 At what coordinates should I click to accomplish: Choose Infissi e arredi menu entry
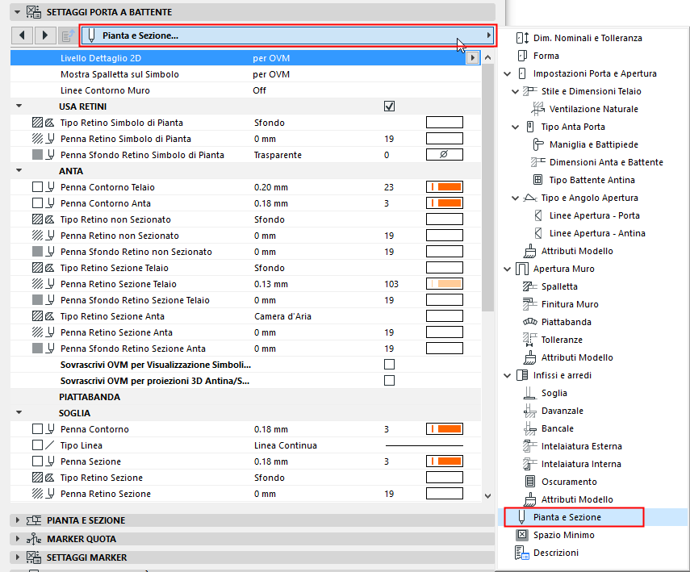562,375
